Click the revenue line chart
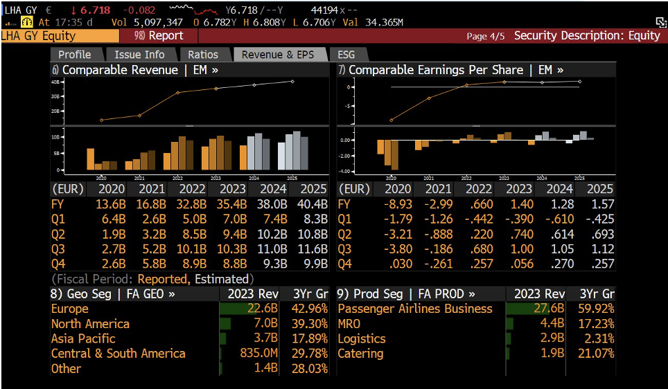Viewport: 668px width, 389px height. pos(190,101)
